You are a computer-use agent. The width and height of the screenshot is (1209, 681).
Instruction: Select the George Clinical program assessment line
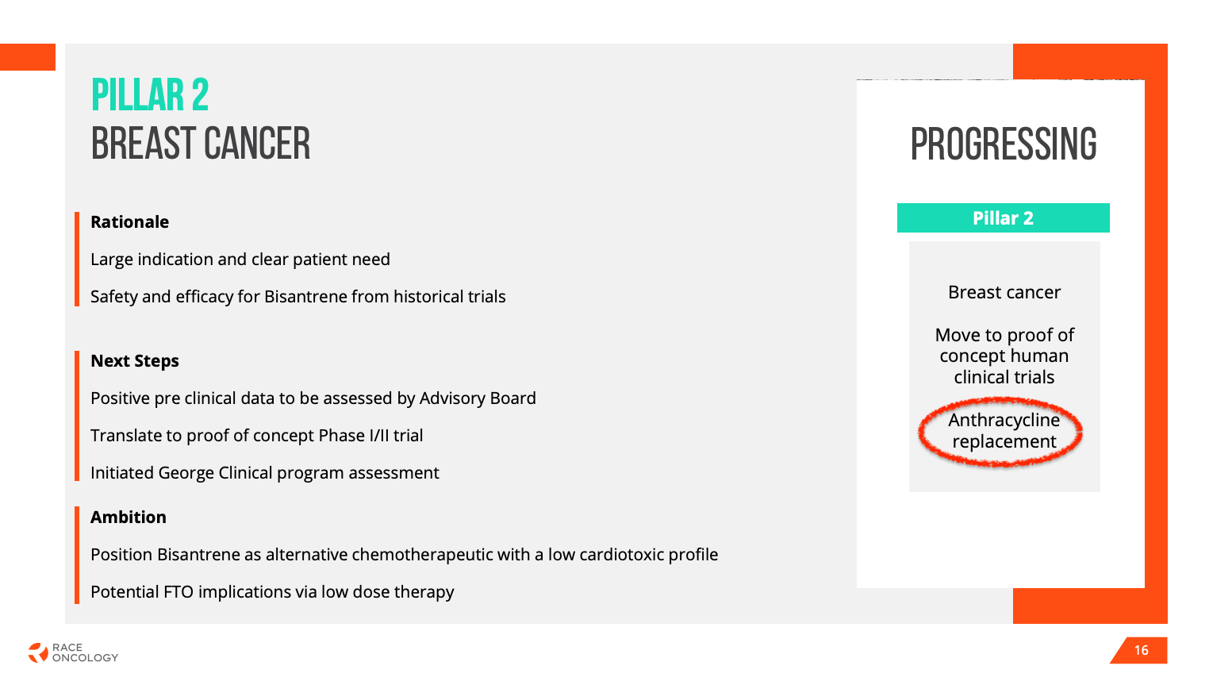tap(265, 473)
